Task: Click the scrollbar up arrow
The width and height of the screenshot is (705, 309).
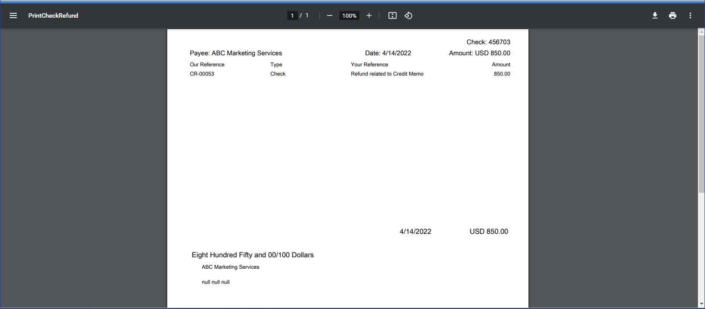Action: pyautogui.click(x=701, y=32)
